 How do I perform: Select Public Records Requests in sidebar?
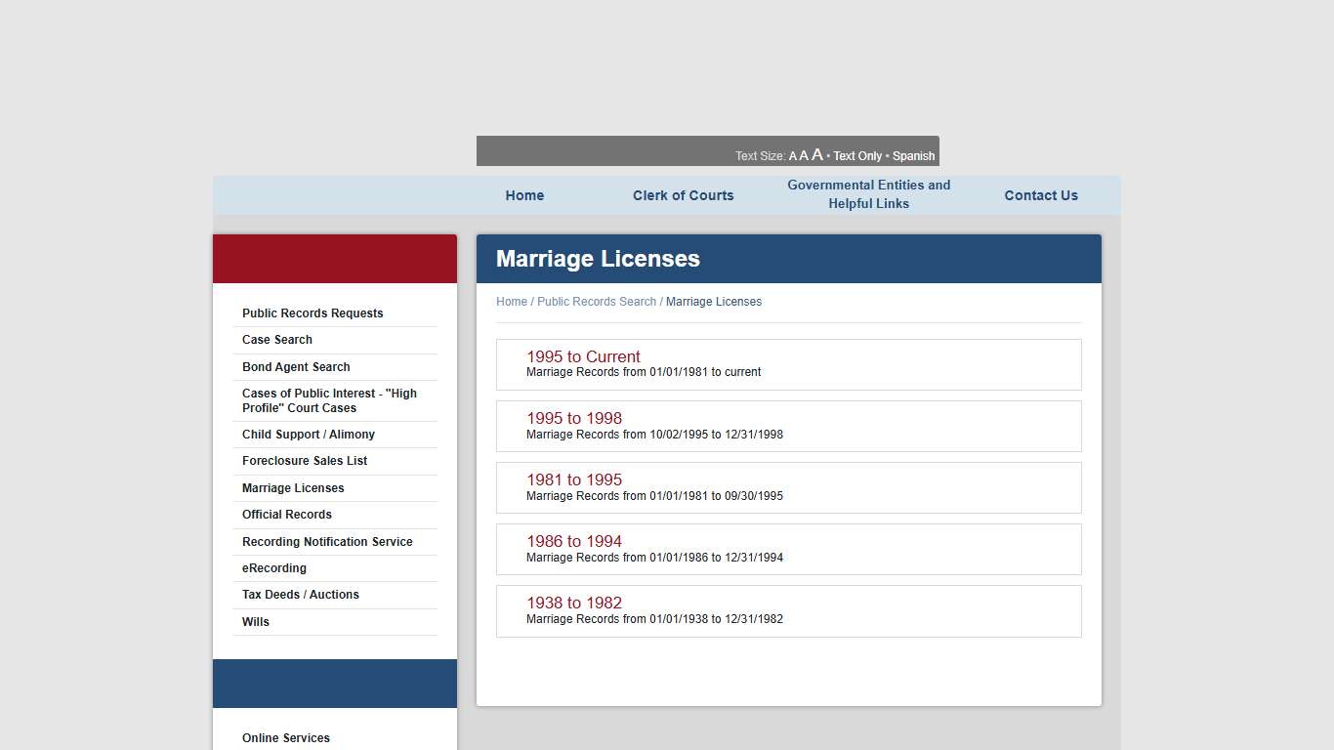(313, 312)
